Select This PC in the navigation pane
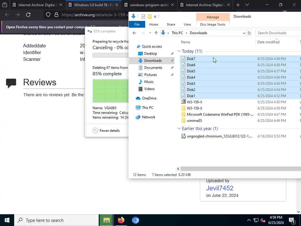The image size is (301, 226). tap(148, 108)
